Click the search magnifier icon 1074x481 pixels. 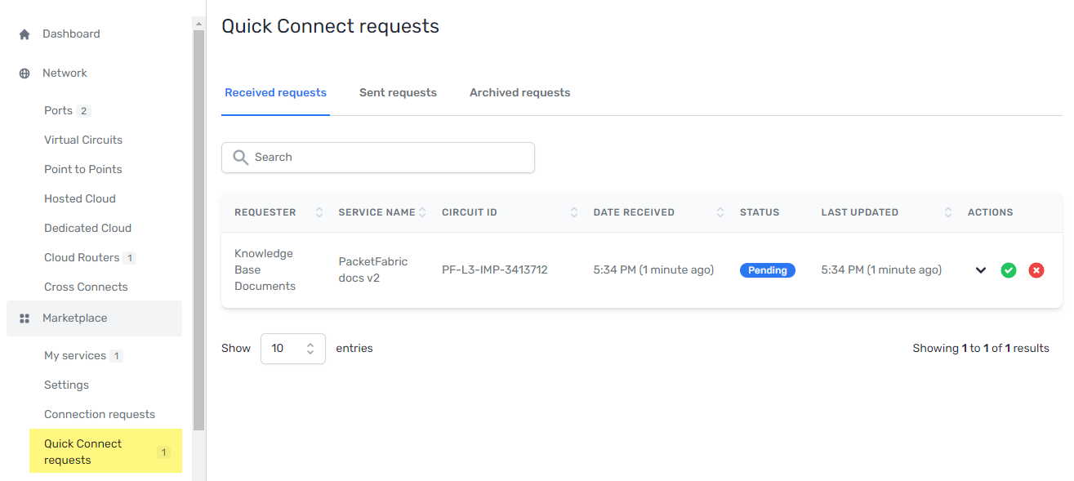coord(240,158)
